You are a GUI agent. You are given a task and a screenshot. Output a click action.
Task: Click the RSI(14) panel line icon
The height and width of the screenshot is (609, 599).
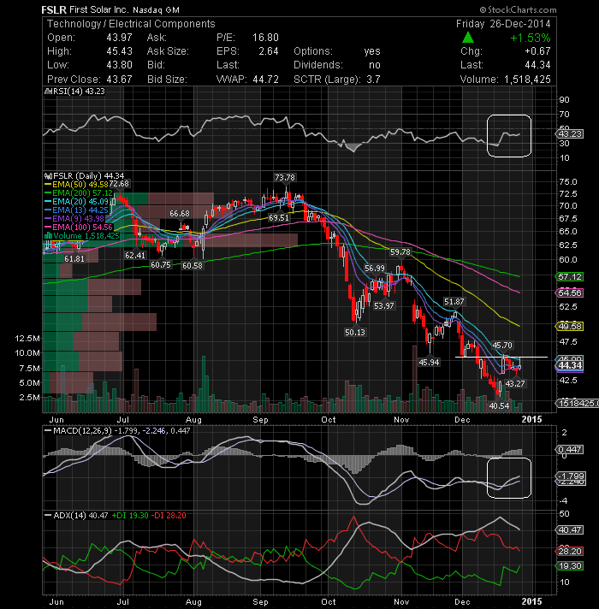tap(48, 92)
